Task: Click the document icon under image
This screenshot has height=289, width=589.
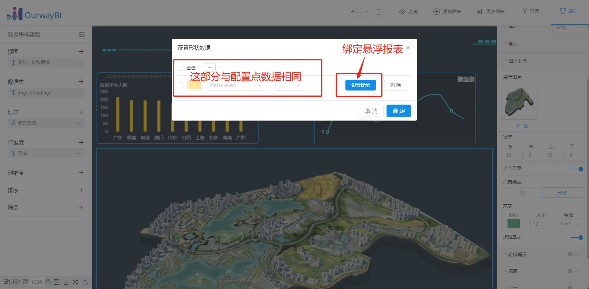Action: click(526, 126)
